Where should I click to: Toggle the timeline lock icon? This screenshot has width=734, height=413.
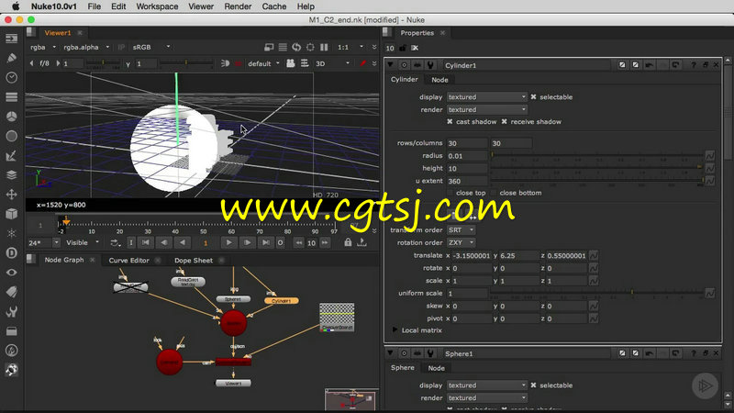point(348,242)
